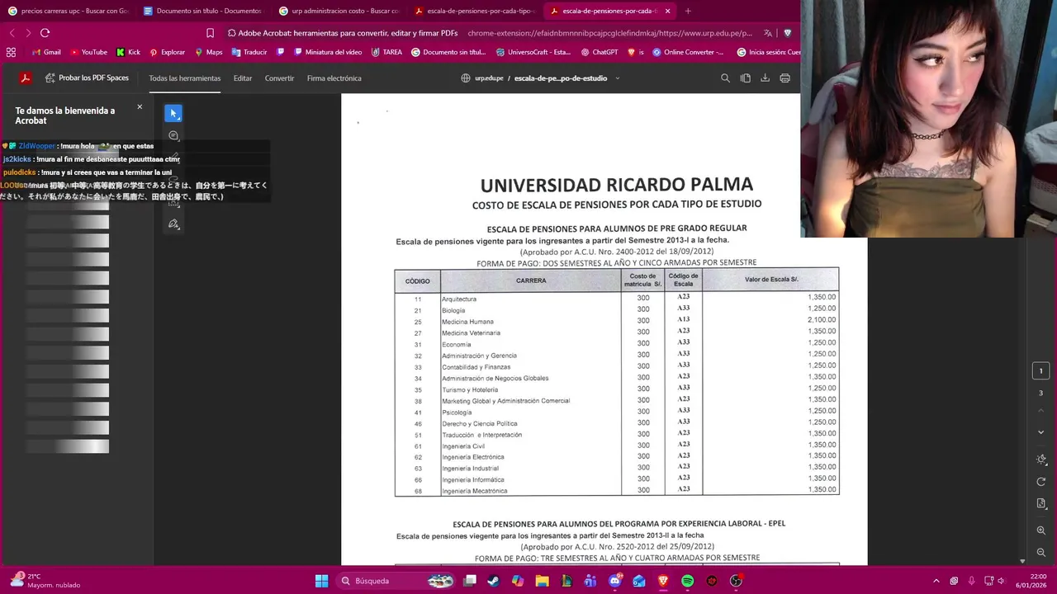1057x594 pixels.
Task: Show hidden system tray icons
Action: 936,581
